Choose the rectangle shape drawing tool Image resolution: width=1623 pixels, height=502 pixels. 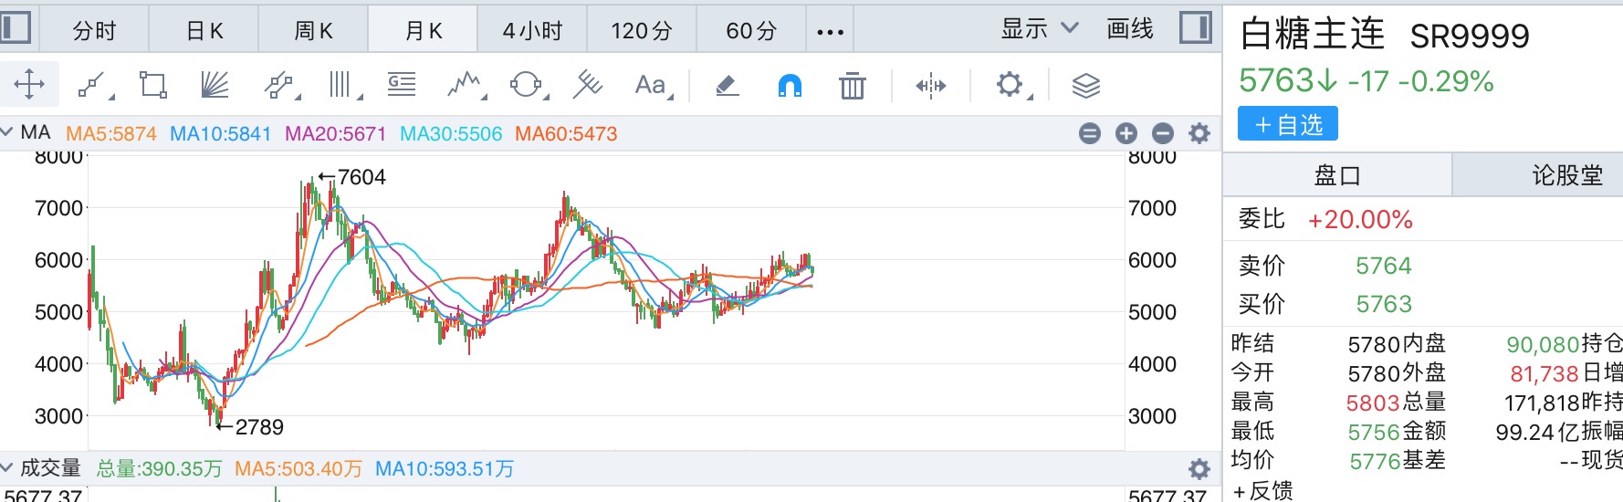tap(152, 85)
